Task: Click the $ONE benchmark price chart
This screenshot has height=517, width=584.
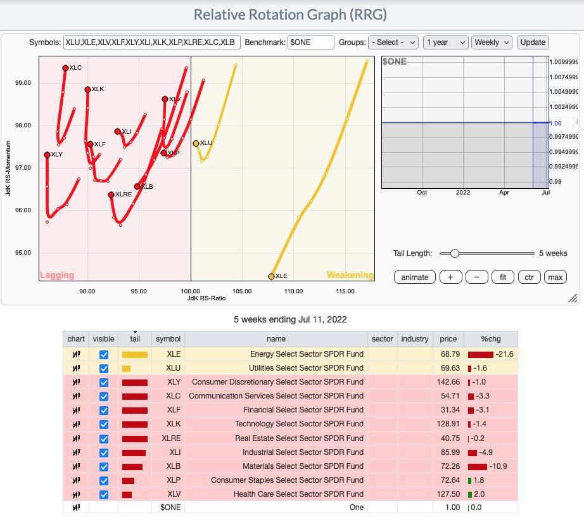Action: pyautogui.click(x=465, y=122)
